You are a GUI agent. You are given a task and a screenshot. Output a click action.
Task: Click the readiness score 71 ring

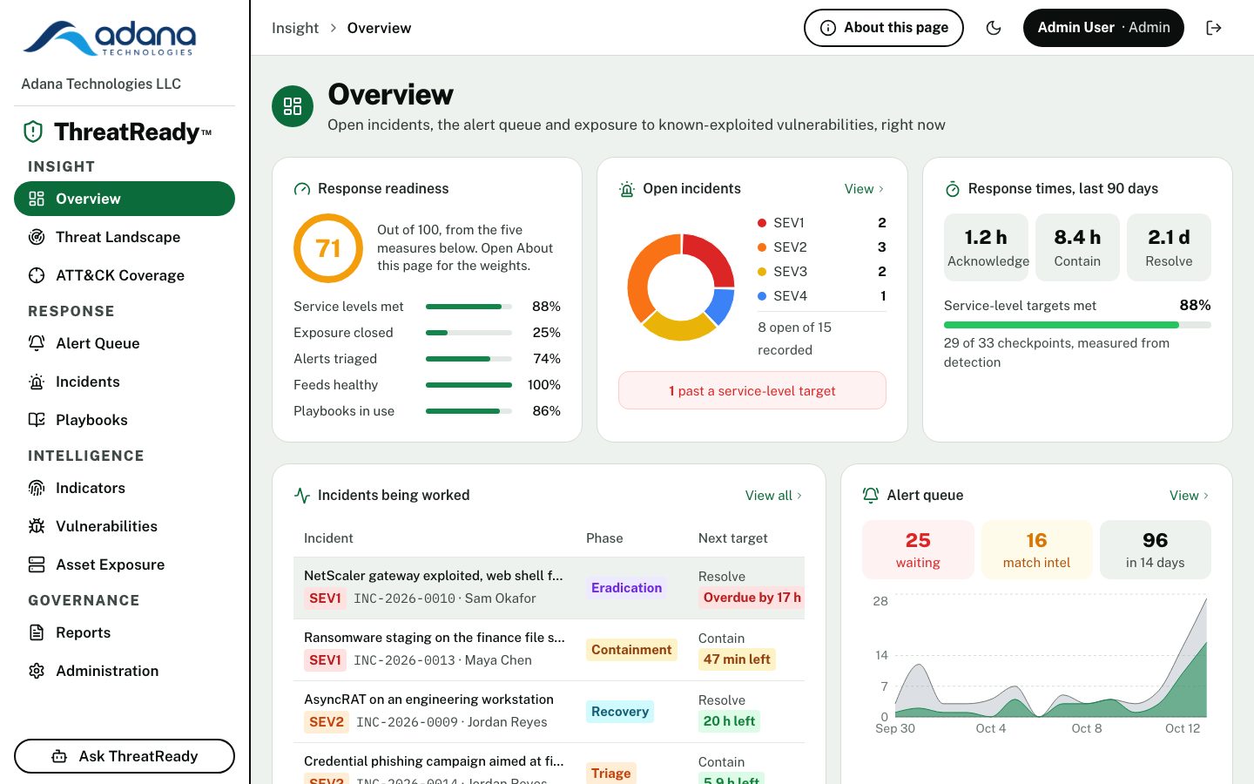pyautogui.click(x=328, y=248)
